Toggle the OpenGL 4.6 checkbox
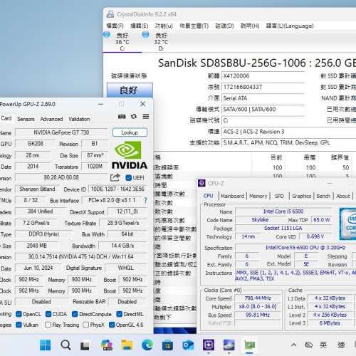Viewport: 356px width, 356px height. tap(112, 325)
